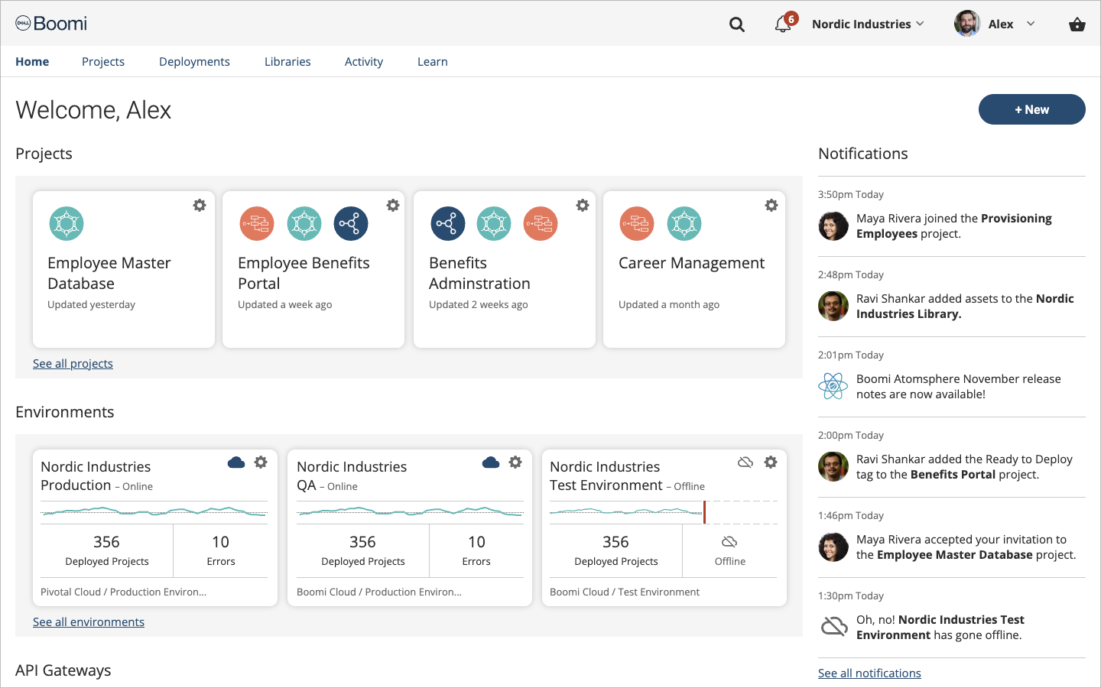Follow the See all projects link
This screenshot has width=1101, height=688.
point(73,364)
